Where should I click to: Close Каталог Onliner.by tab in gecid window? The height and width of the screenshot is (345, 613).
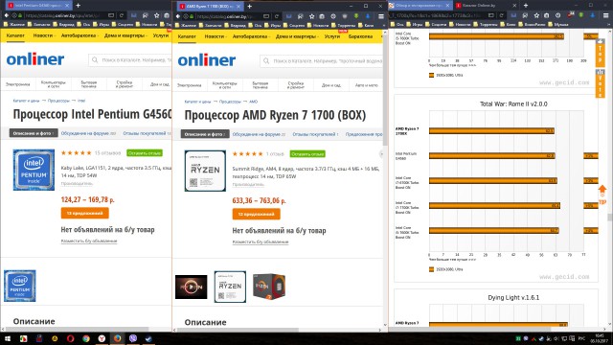click(514, 6)
